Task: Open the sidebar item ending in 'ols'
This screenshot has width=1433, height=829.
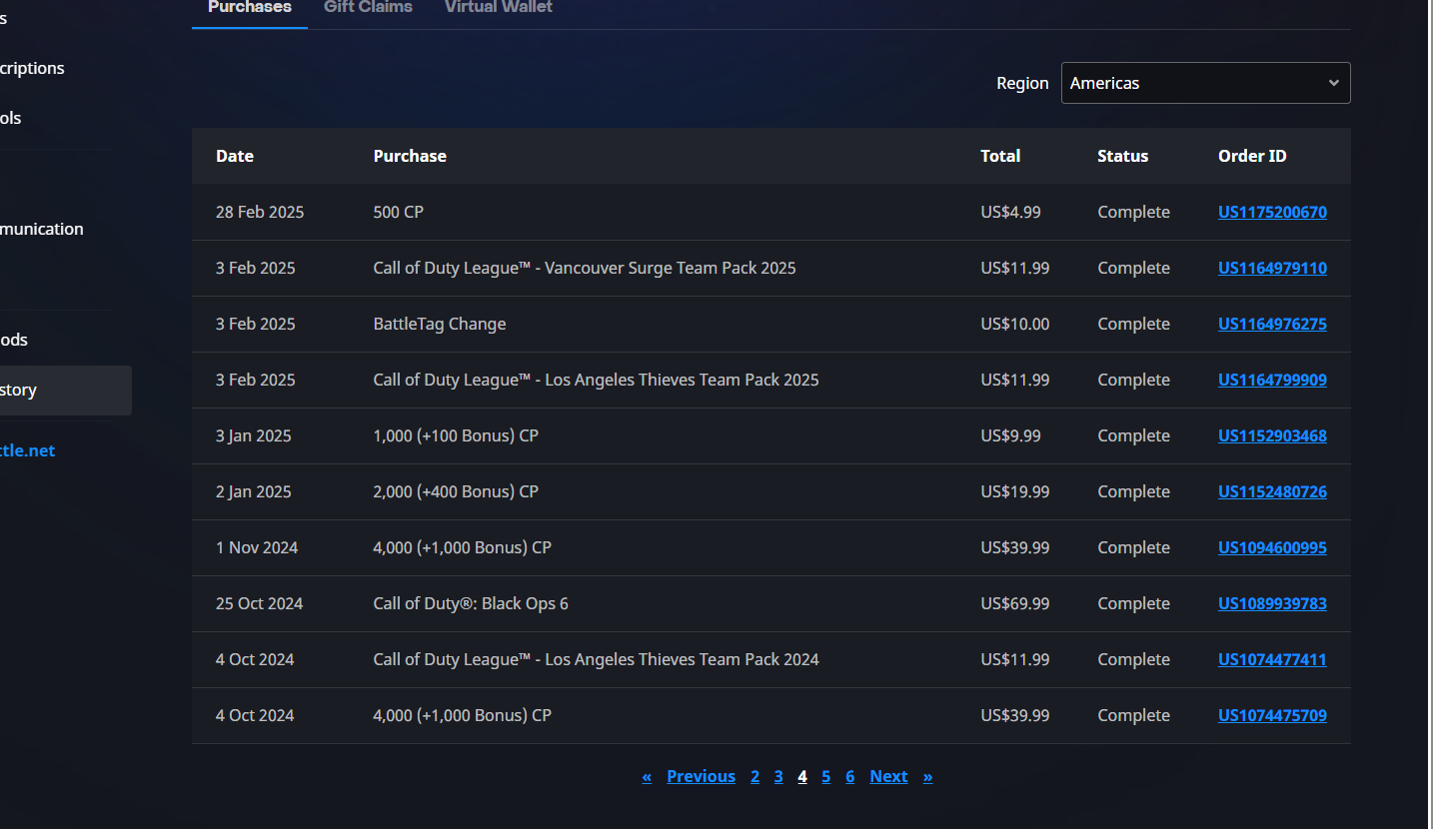Action: [11, 118]
